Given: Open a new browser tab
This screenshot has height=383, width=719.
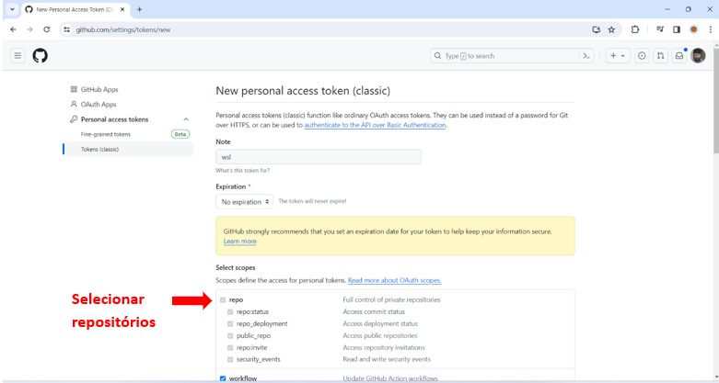Looking at the screenshot, I should tap(139, 9).
